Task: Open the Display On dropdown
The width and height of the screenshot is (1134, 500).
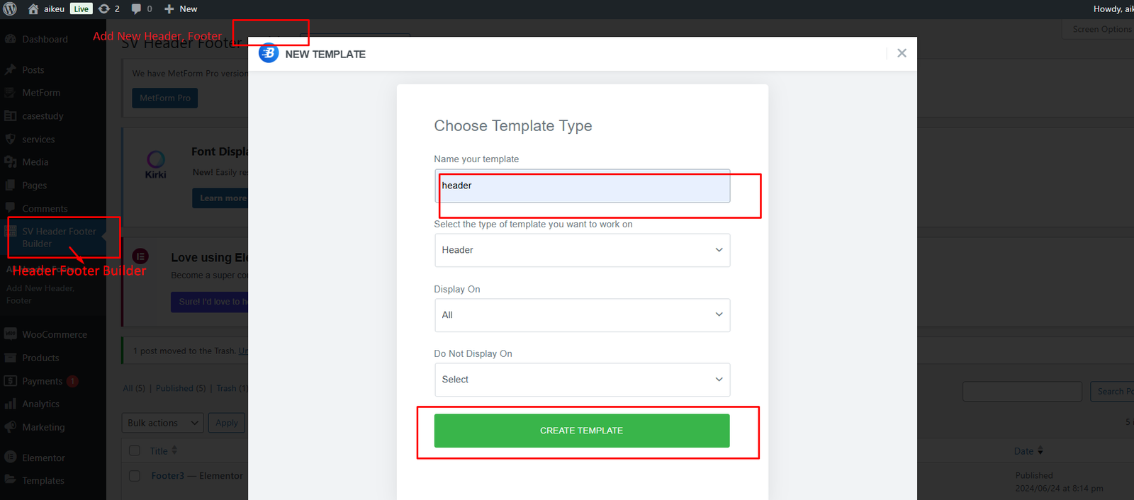Action: point(582,315)
